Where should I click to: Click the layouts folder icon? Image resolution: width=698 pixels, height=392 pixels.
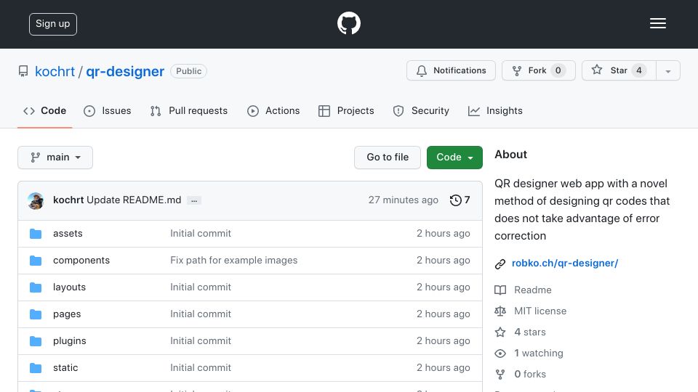(x=36, y=287)
